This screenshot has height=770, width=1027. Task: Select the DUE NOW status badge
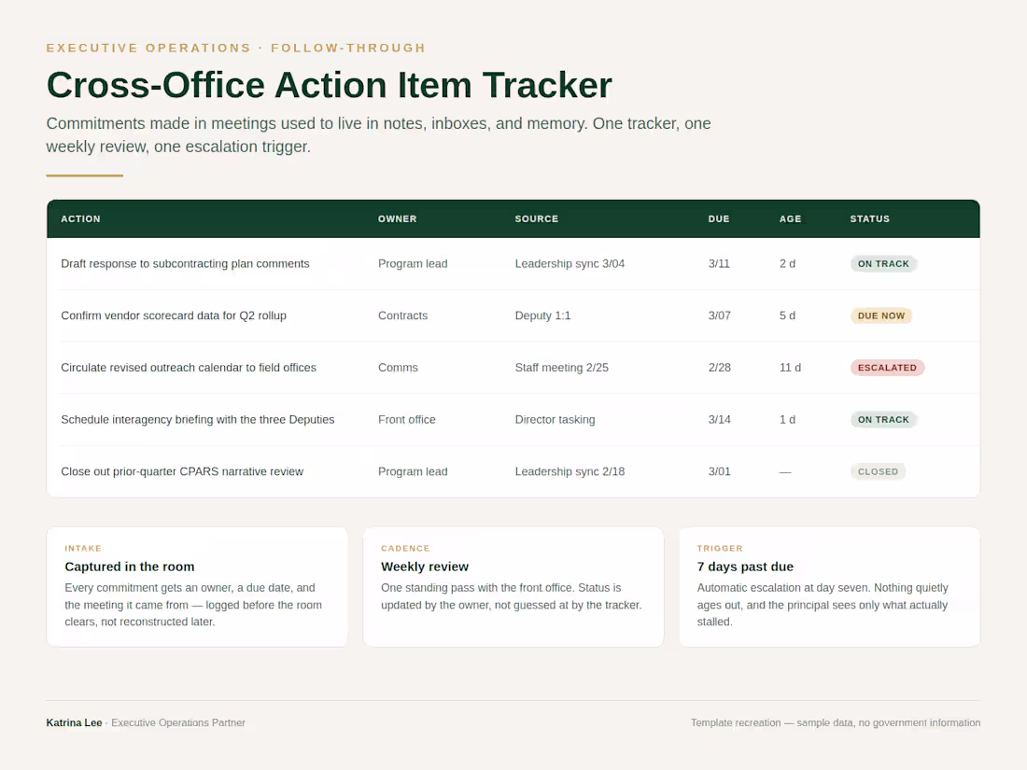(881, 315)
